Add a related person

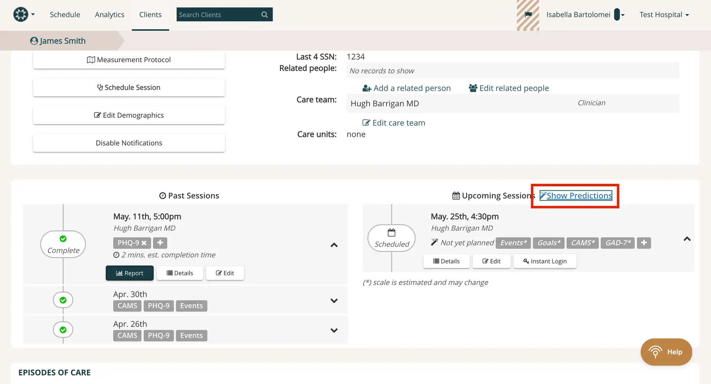tap(406, 88)
